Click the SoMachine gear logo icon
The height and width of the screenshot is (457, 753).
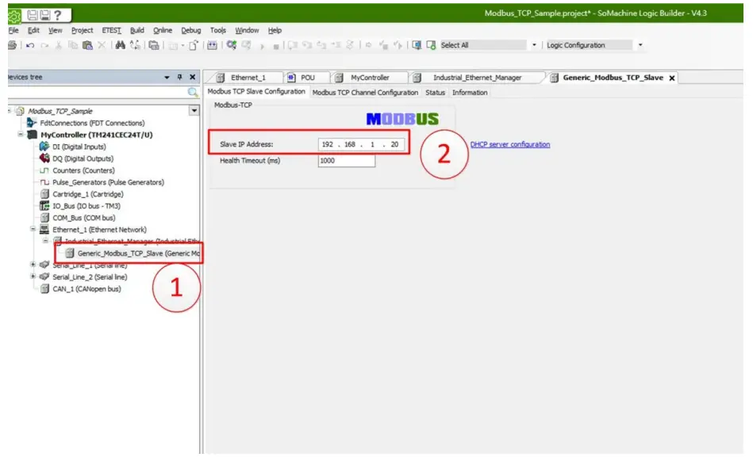point(14,17)
